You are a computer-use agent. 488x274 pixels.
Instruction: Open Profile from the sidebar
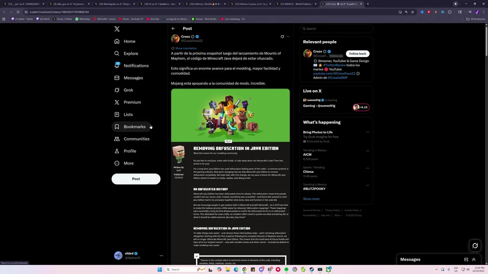(125, 151)
